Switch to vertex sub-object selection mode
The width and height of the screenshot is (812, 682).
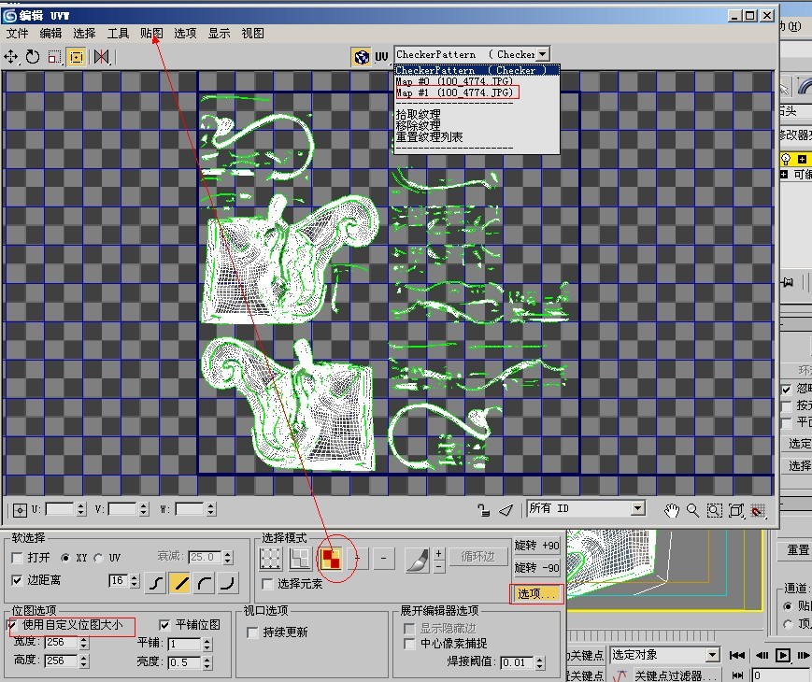pos(270,559)
